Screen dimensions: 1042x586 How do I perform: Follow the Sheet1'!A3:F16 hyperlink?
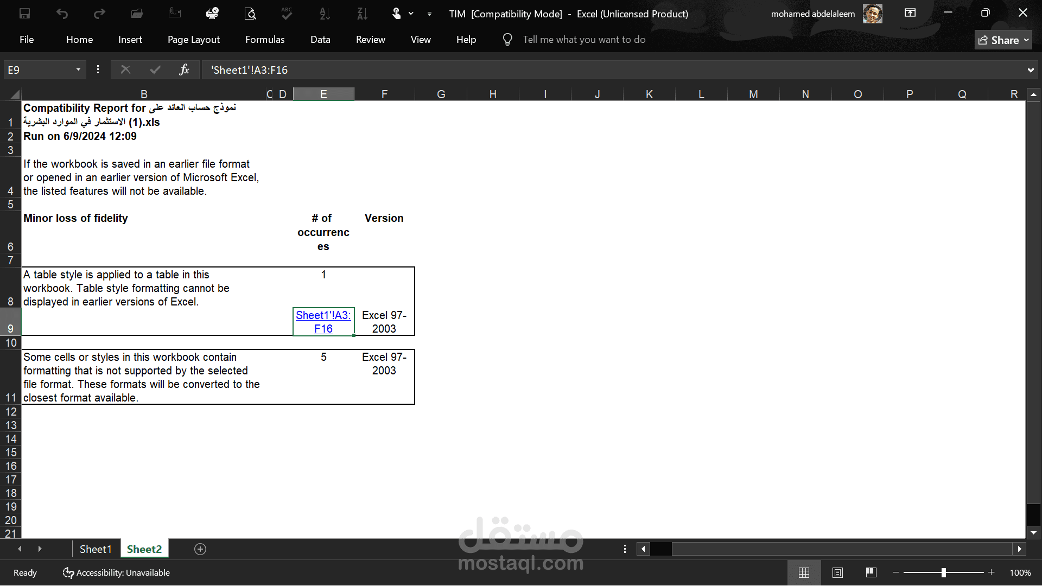(323, 322)
